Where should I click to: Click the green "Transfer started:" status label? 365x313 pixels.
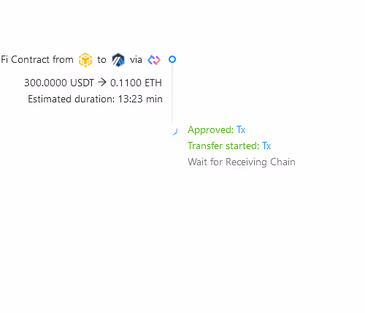(x=223, y=146)
